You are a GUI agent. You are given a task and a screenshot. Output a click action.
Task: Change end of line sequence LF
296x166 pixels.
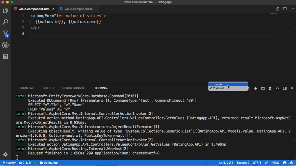click(x=266, y=163)
